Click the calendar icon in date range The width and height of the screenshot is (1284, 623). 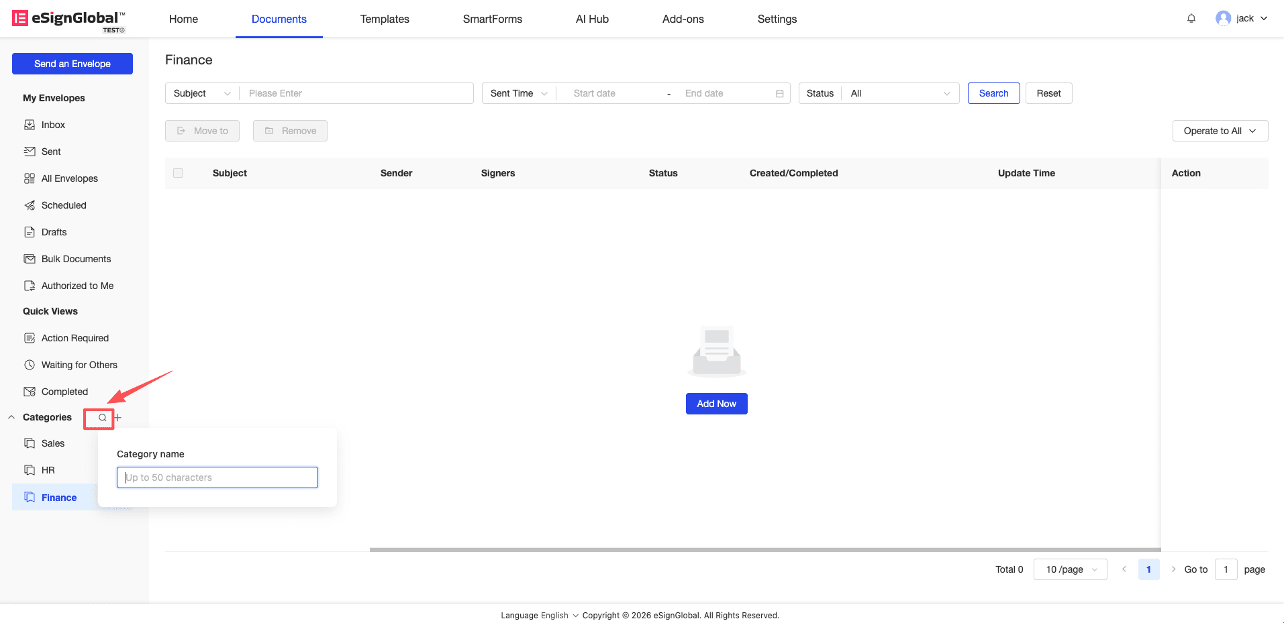pyautogui.click(x=779, y=94)
